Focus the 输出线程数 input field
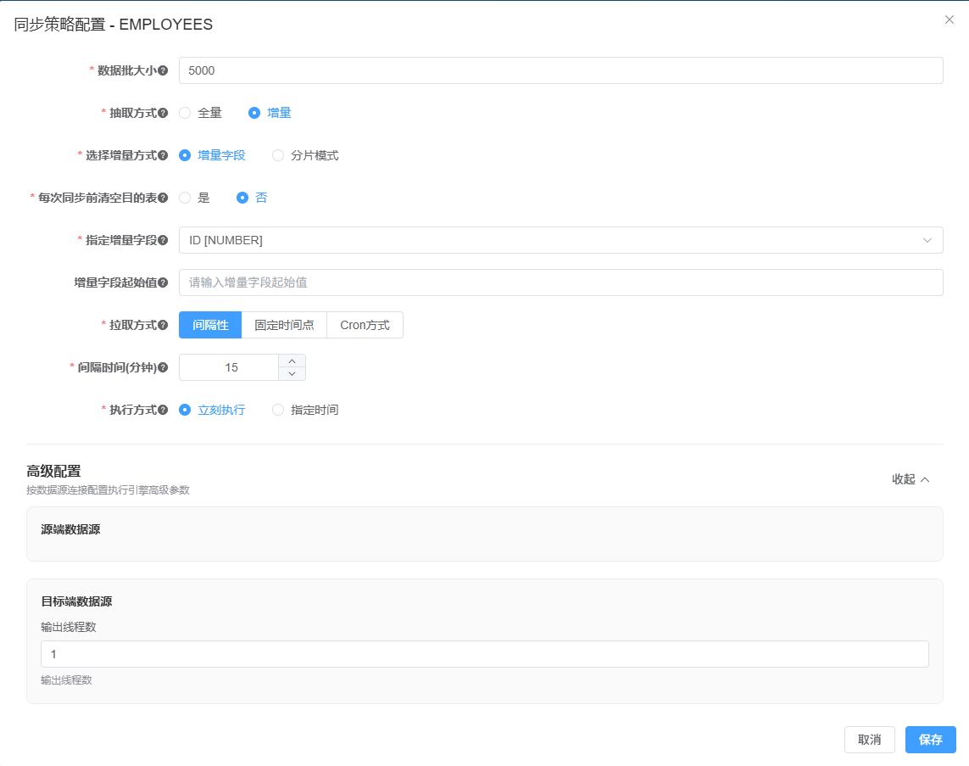The height and width of the screenshot is (766, 969). pos(485,654)
